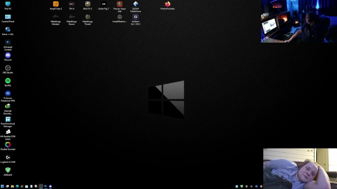Launch Universal Control from the desktop
The height and width of the screenshot is (189, 337).
click(8, 45)
